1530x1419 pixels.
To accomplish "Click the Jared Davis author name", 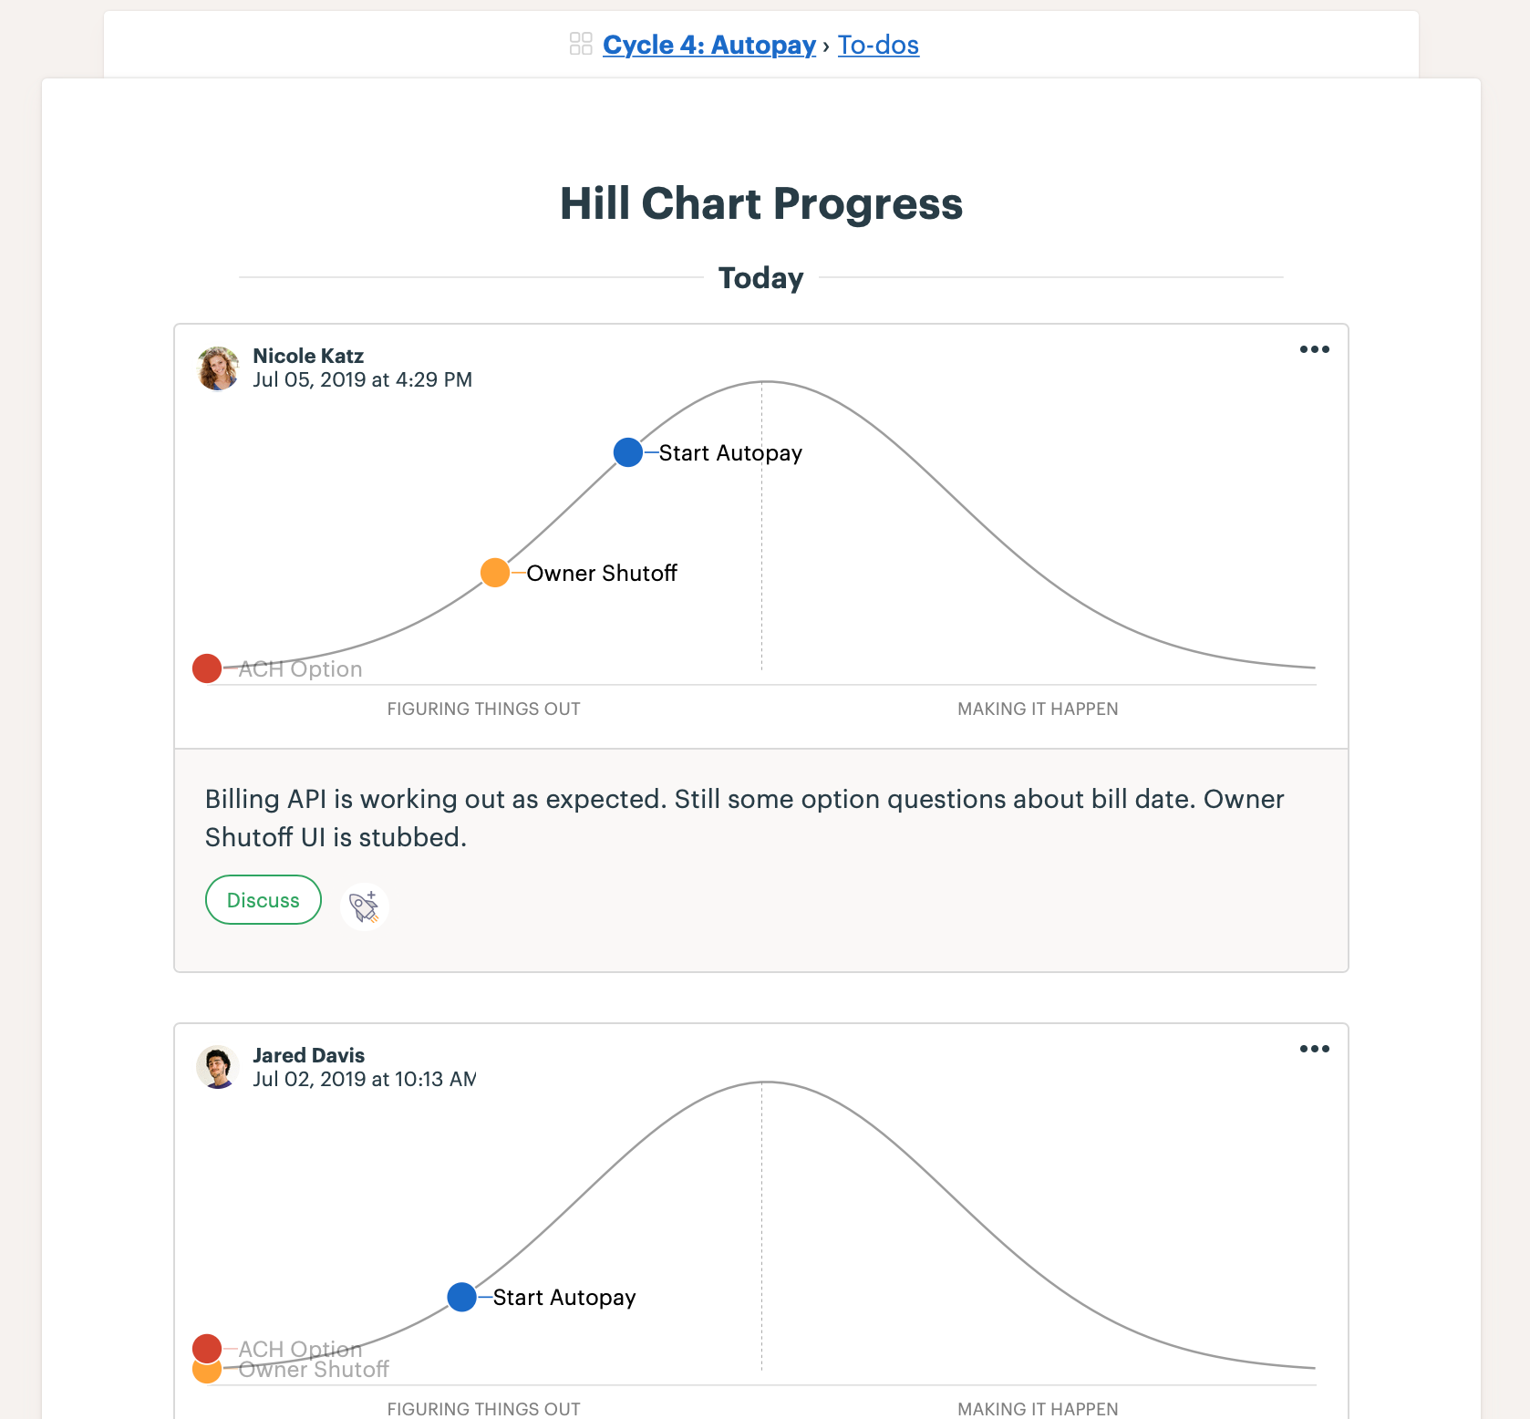I will pyautogui.click(x=308, y=1055).
